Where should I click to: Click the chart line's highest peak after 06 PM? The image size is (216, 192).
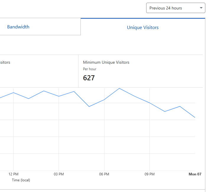[119, 88]
